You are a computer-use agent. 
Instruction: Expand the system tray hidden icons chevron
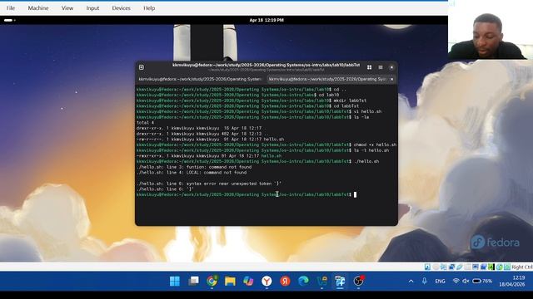[x=411, y=281]
